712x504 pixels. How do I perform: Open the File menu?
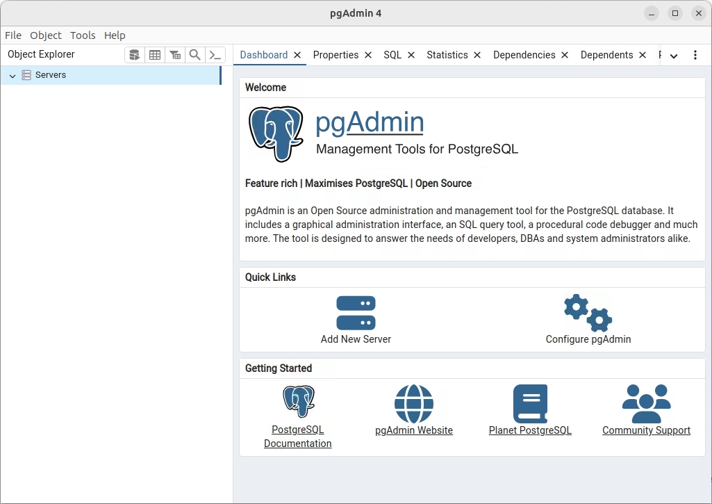point(13,35)
